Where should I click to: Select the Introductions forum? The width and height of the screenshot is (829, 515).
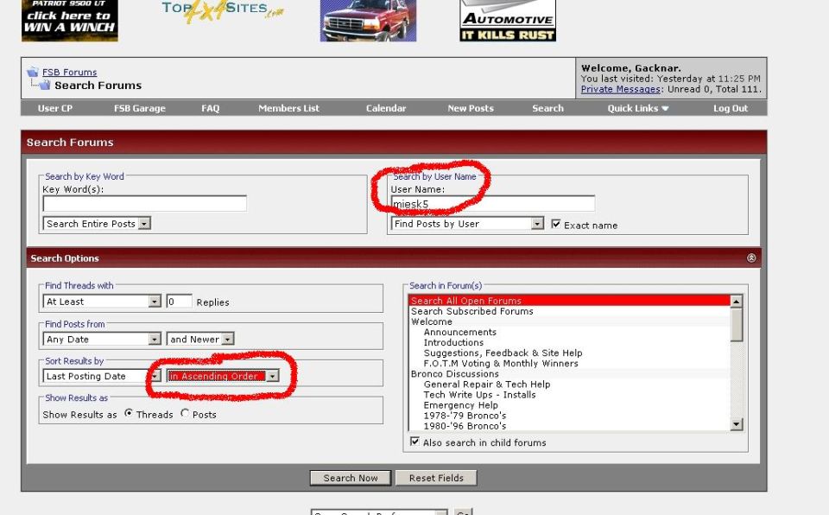tap(569, 342)
